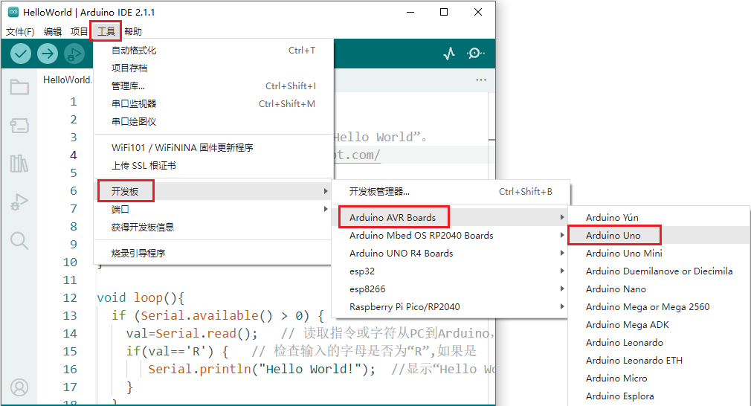Expand the 开发板 submenu

213,192
